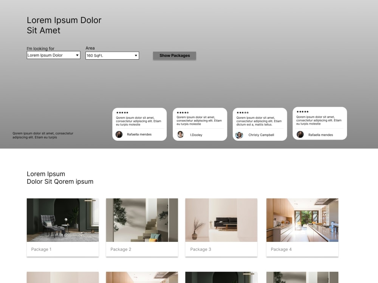Open Package 4 kitchen image
The image size is (378, 283).
[x=302, y=220]
